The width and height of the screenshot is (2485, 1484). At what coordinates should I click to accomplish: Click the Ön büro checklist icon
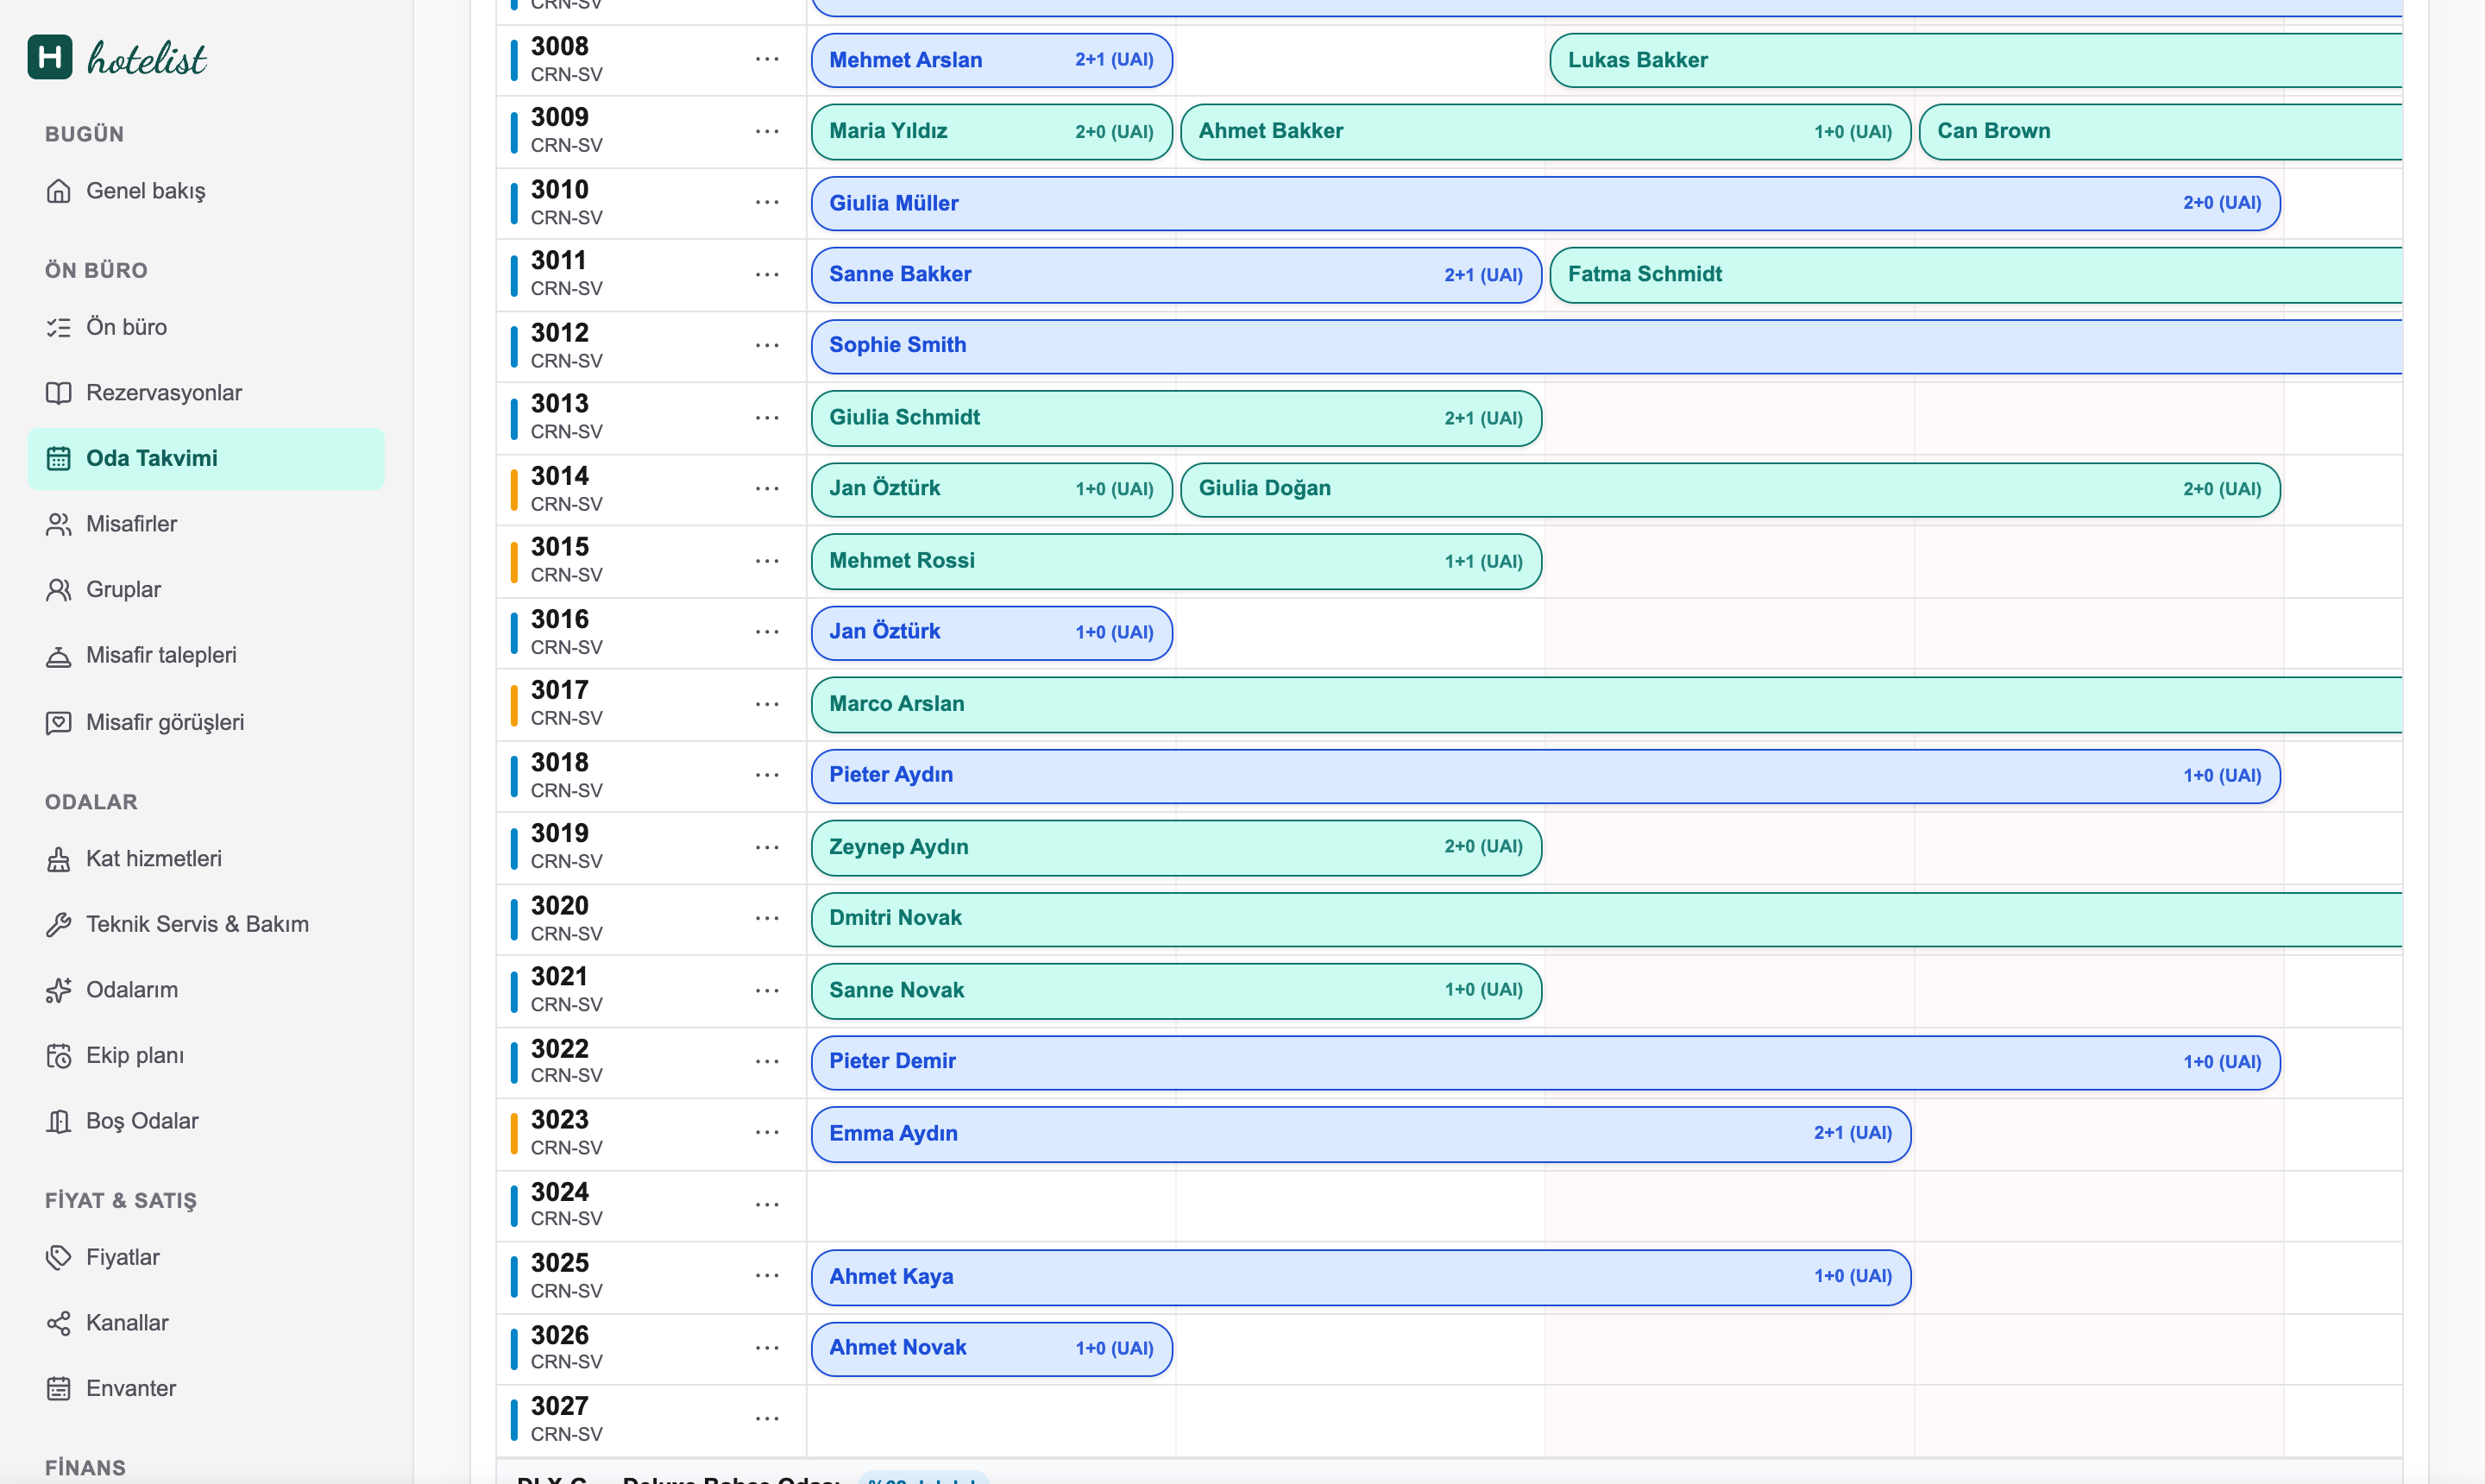(x=59, y=327)
